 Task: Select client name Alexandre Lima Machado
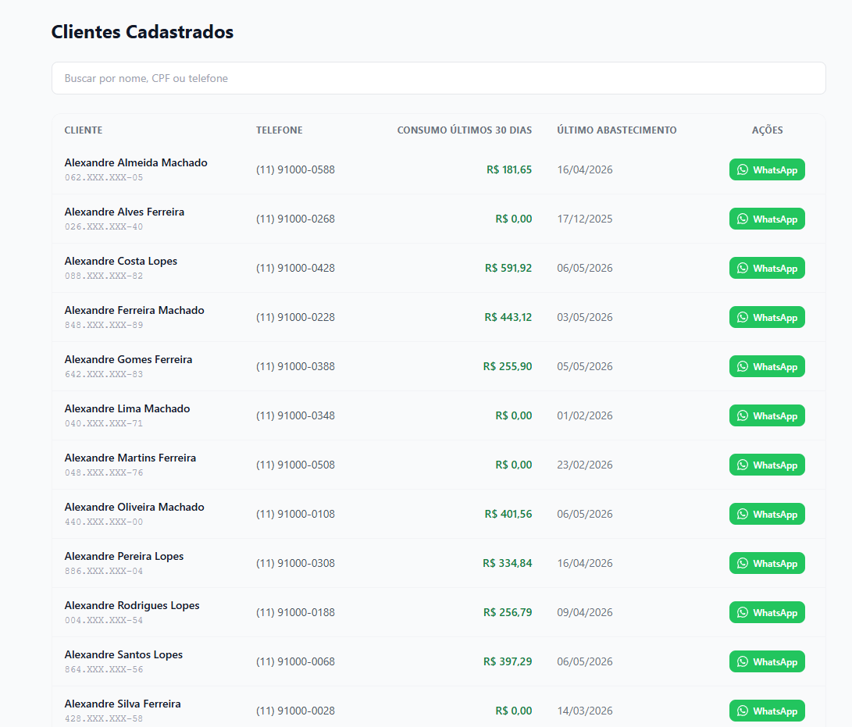tap(127, 408)
